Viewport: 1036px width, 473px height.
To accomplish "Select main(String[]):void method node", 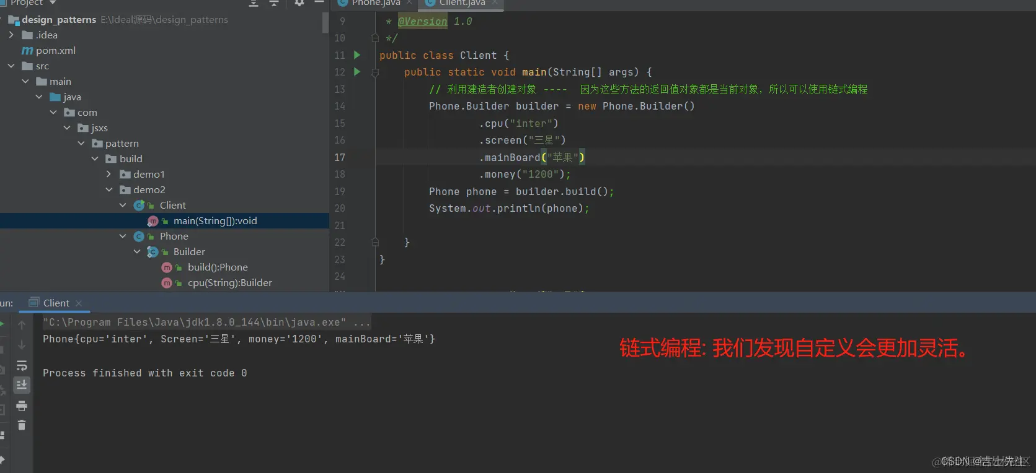I will click(x=215, y=221).
